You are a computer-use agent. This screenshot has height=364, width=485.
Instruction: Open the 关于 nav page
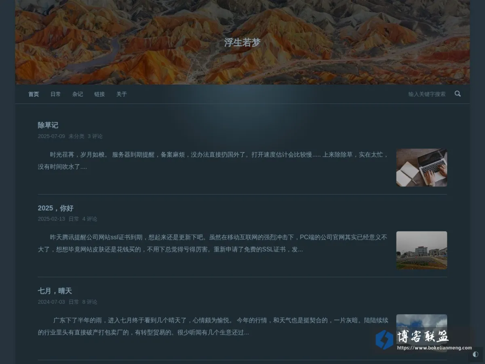(122, 94)
